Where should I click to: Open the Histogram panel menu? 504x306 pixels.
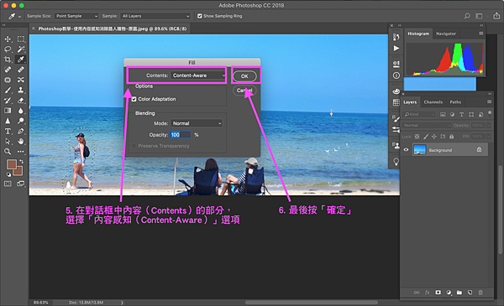click(x=480, y=34)
